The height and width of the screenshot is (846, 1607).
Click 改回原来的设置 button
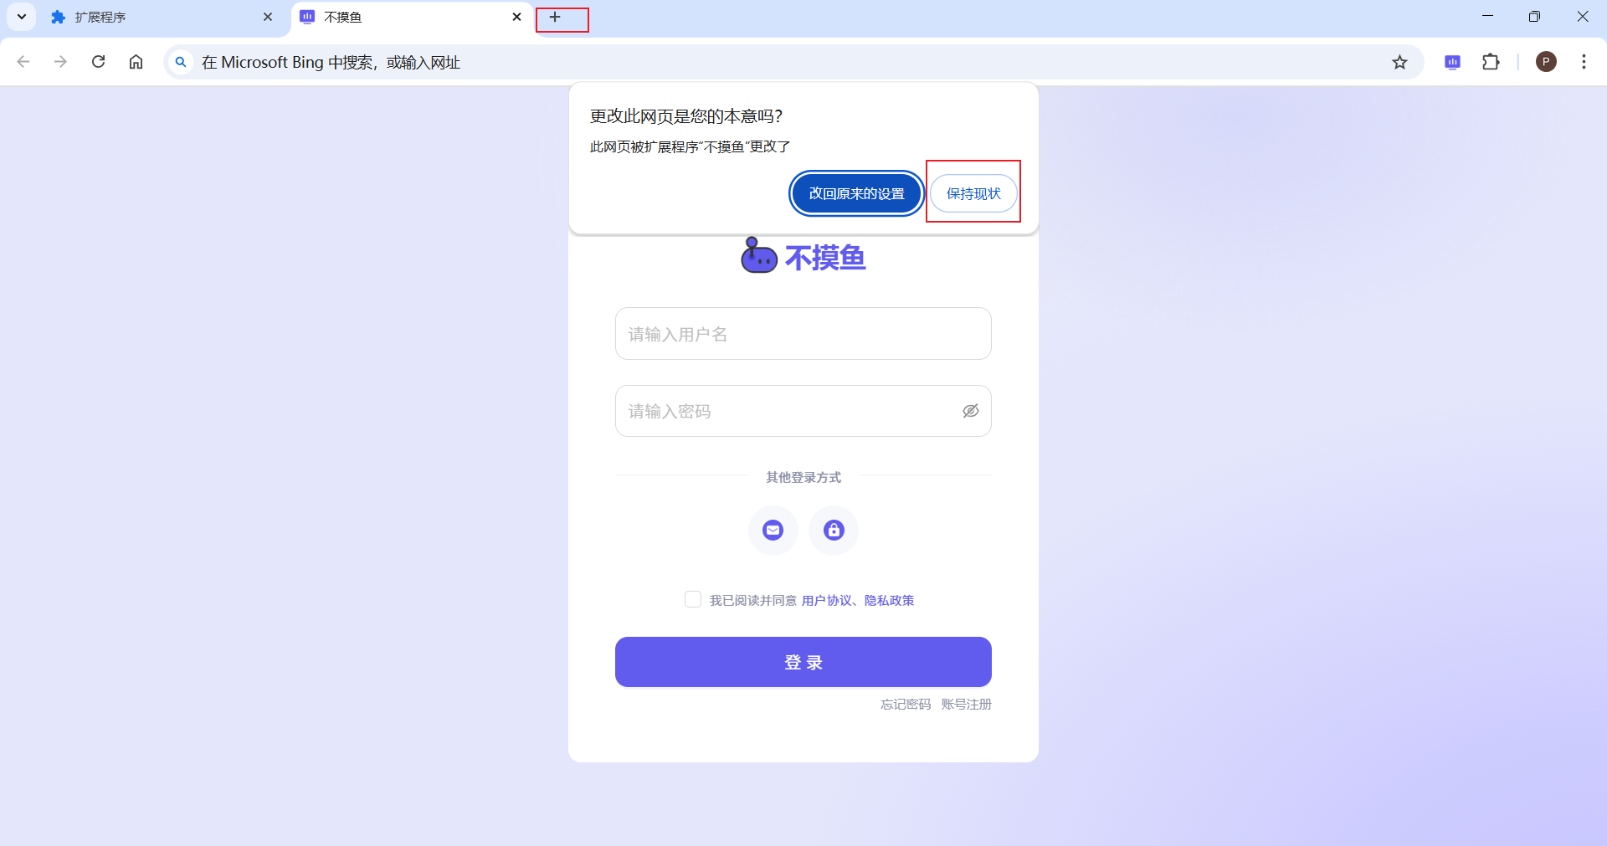click(856, 193)
